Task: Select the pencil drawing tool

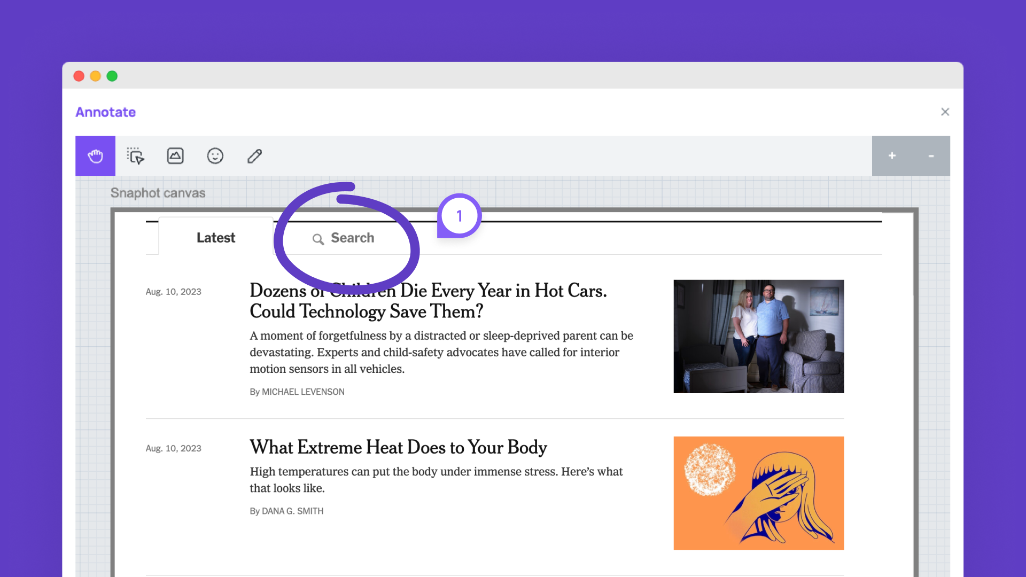Action: 255,156
